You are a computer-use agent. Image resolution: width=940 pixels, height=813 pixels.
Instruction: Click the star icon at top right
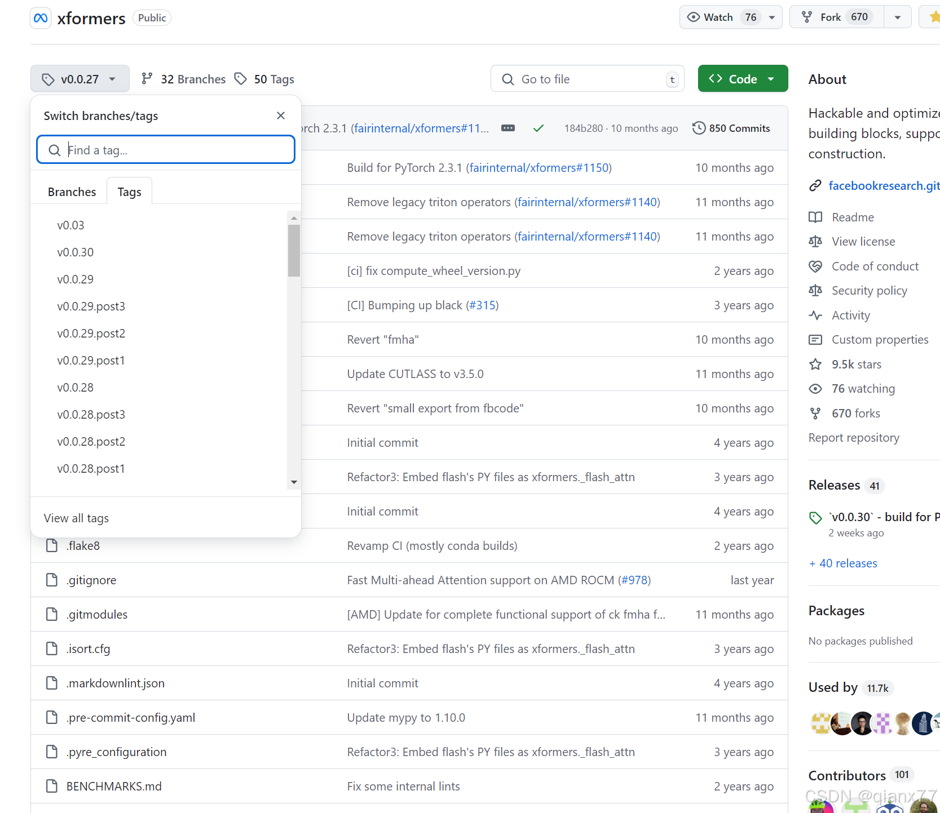pos(934,17)
